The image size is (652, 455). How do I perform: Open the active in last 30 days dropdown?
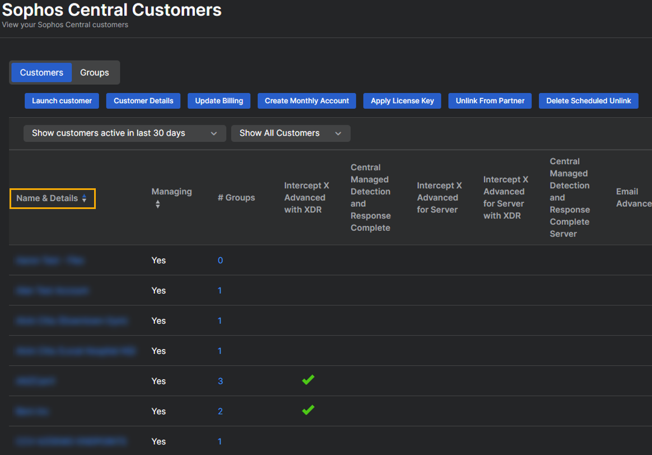[x=124, y=133]
